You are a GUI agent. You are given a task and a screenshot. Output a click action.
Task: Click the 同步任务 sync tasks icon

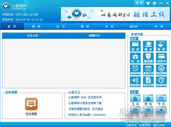[148, 82]
